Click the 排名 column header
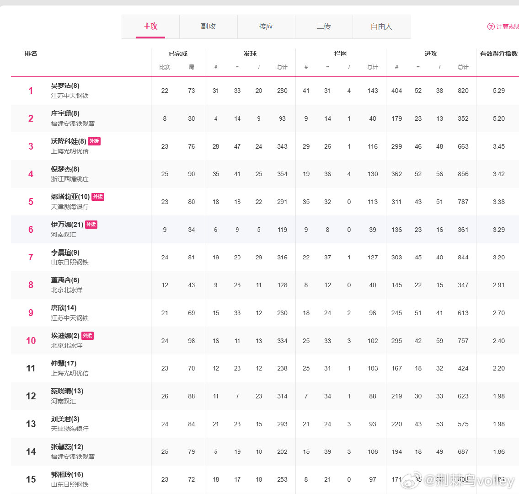Screen dimensions: 519x494 (31, 54)
